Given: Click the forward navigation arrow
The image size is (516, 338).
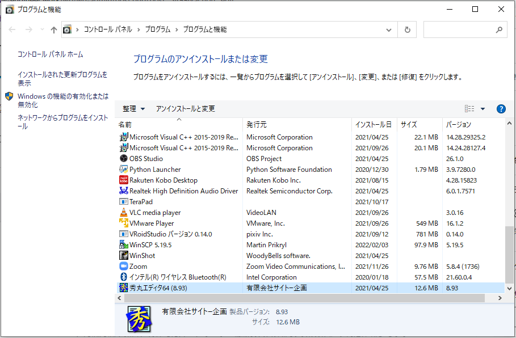Looking at the screenshot, I should (x=29, y=29).
